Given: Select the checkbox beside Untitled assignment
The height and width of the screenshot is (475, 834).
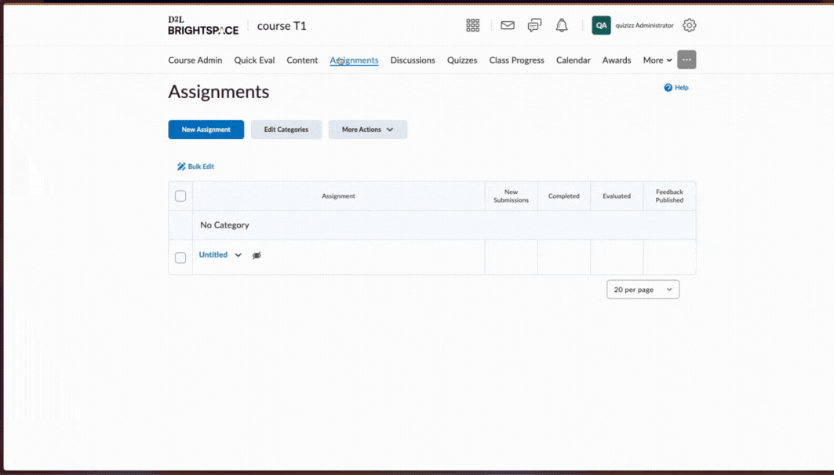Looking at the screenshot, I should click(x=180, y=257).
